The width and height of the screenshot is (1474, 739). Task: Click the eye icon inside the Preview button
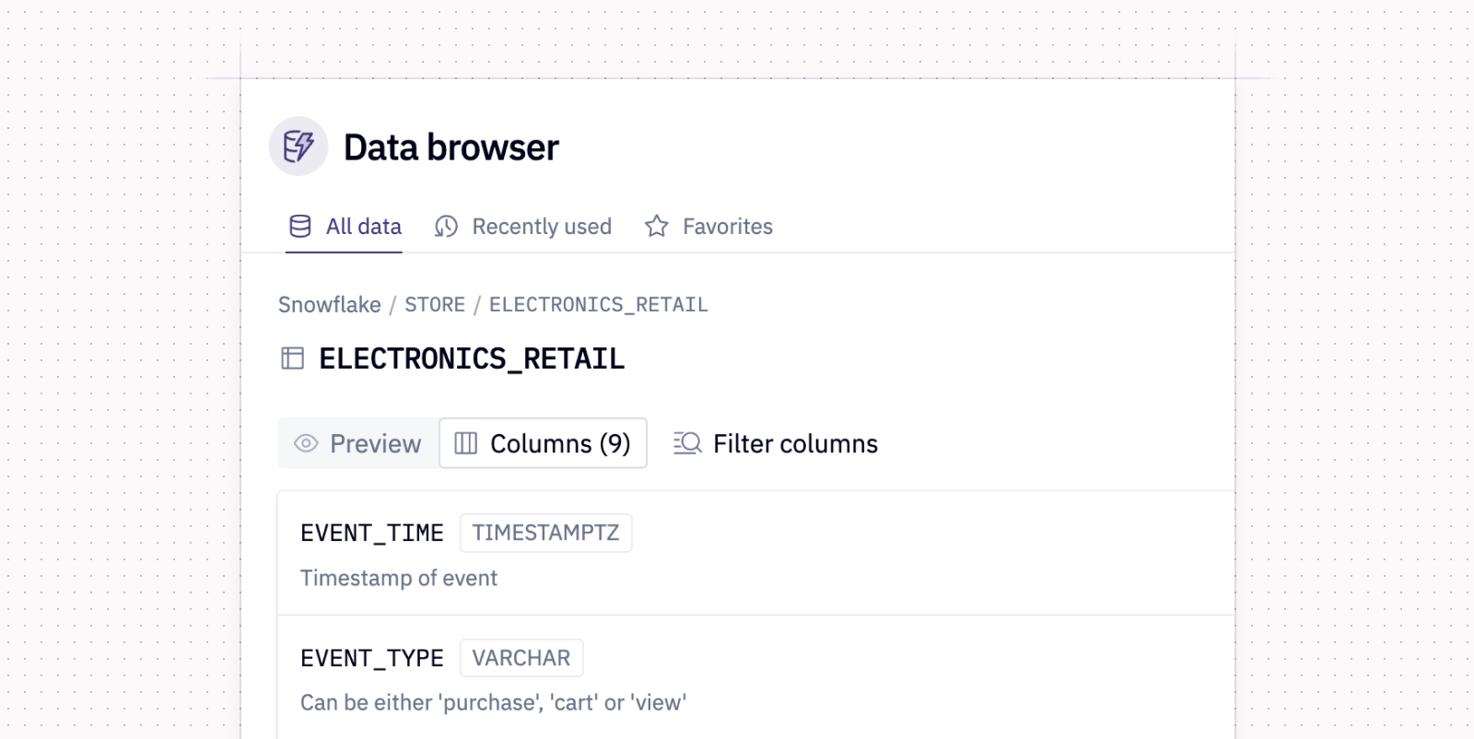click(x=306, y=443)
